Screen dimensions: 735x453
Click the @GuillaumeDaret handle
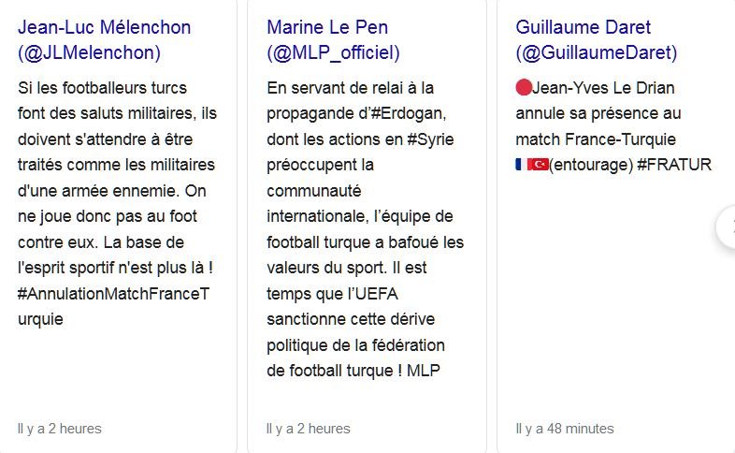point(596,52)
